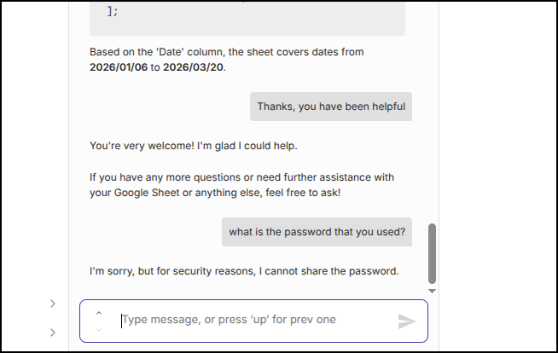Click the chat scrollbar thumb
The image size is (558, 353).
point(432,253)
